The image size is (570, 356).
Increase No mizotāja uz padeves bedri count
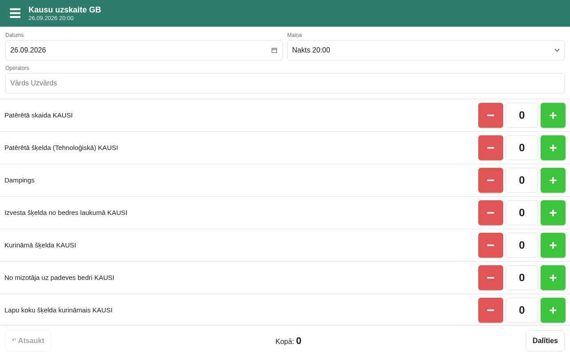pos(553,278)
